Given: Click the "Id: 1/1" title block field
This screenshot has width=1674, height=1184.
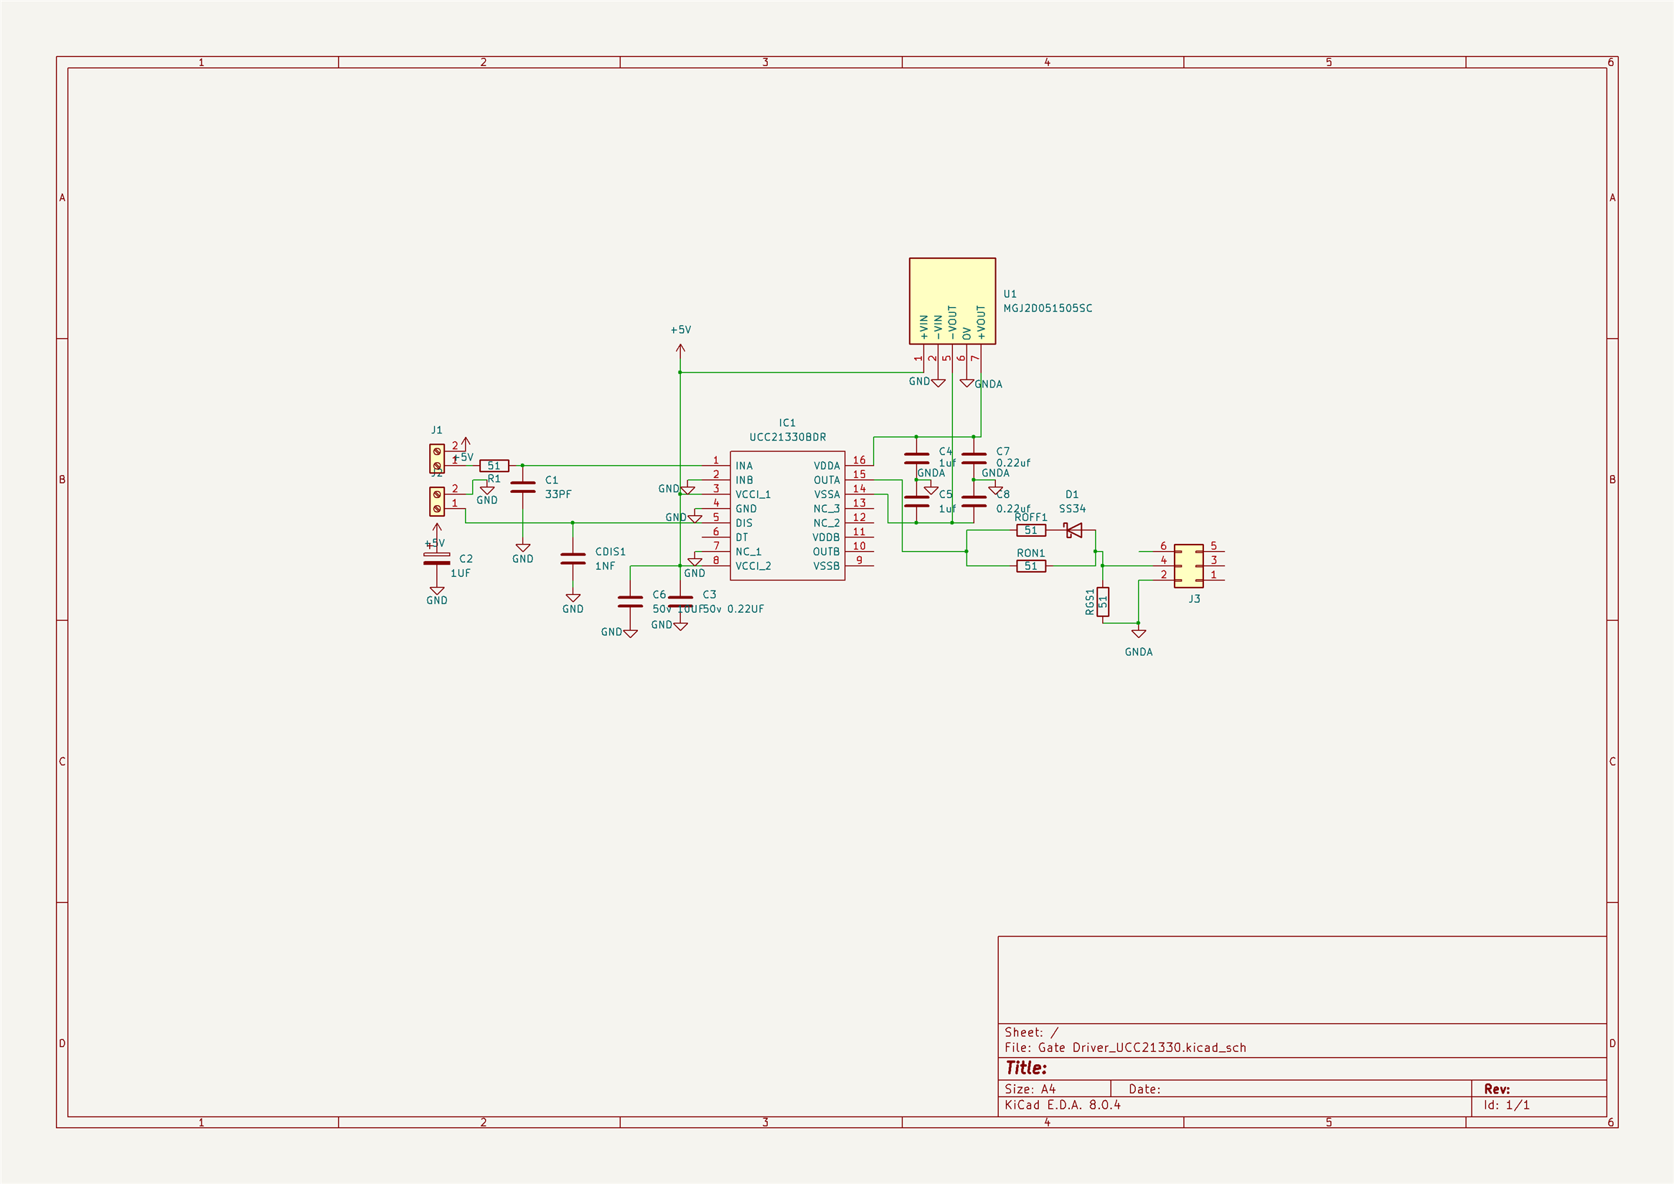Looking at the screenshot, I should point(1506,1104).
